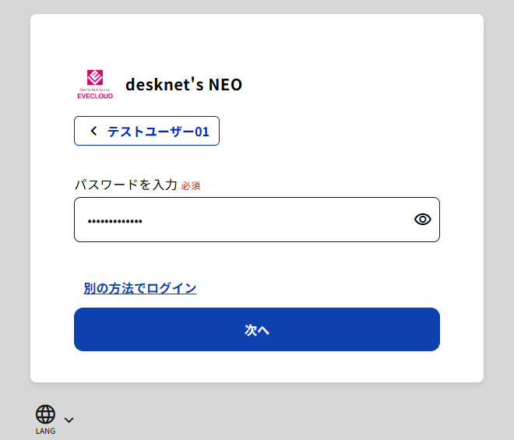Click the back chevron beside テストユーザー01
This screenshot has width=514, height=440.
[x=94, y=131]
